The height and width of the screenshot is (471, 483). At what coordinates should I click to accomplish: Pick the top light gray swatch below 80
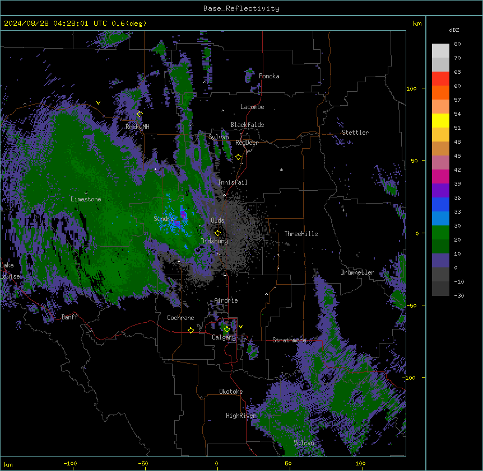click(440, 51)
